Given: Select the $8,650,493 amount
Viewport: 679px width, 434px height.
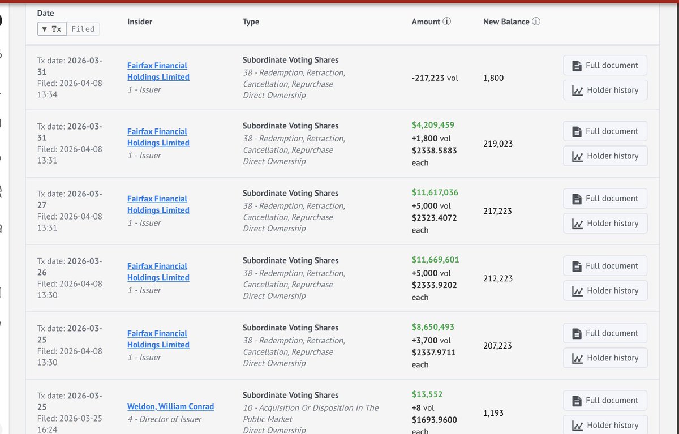Looking at the screenshot, I should [x=433, y=327].
